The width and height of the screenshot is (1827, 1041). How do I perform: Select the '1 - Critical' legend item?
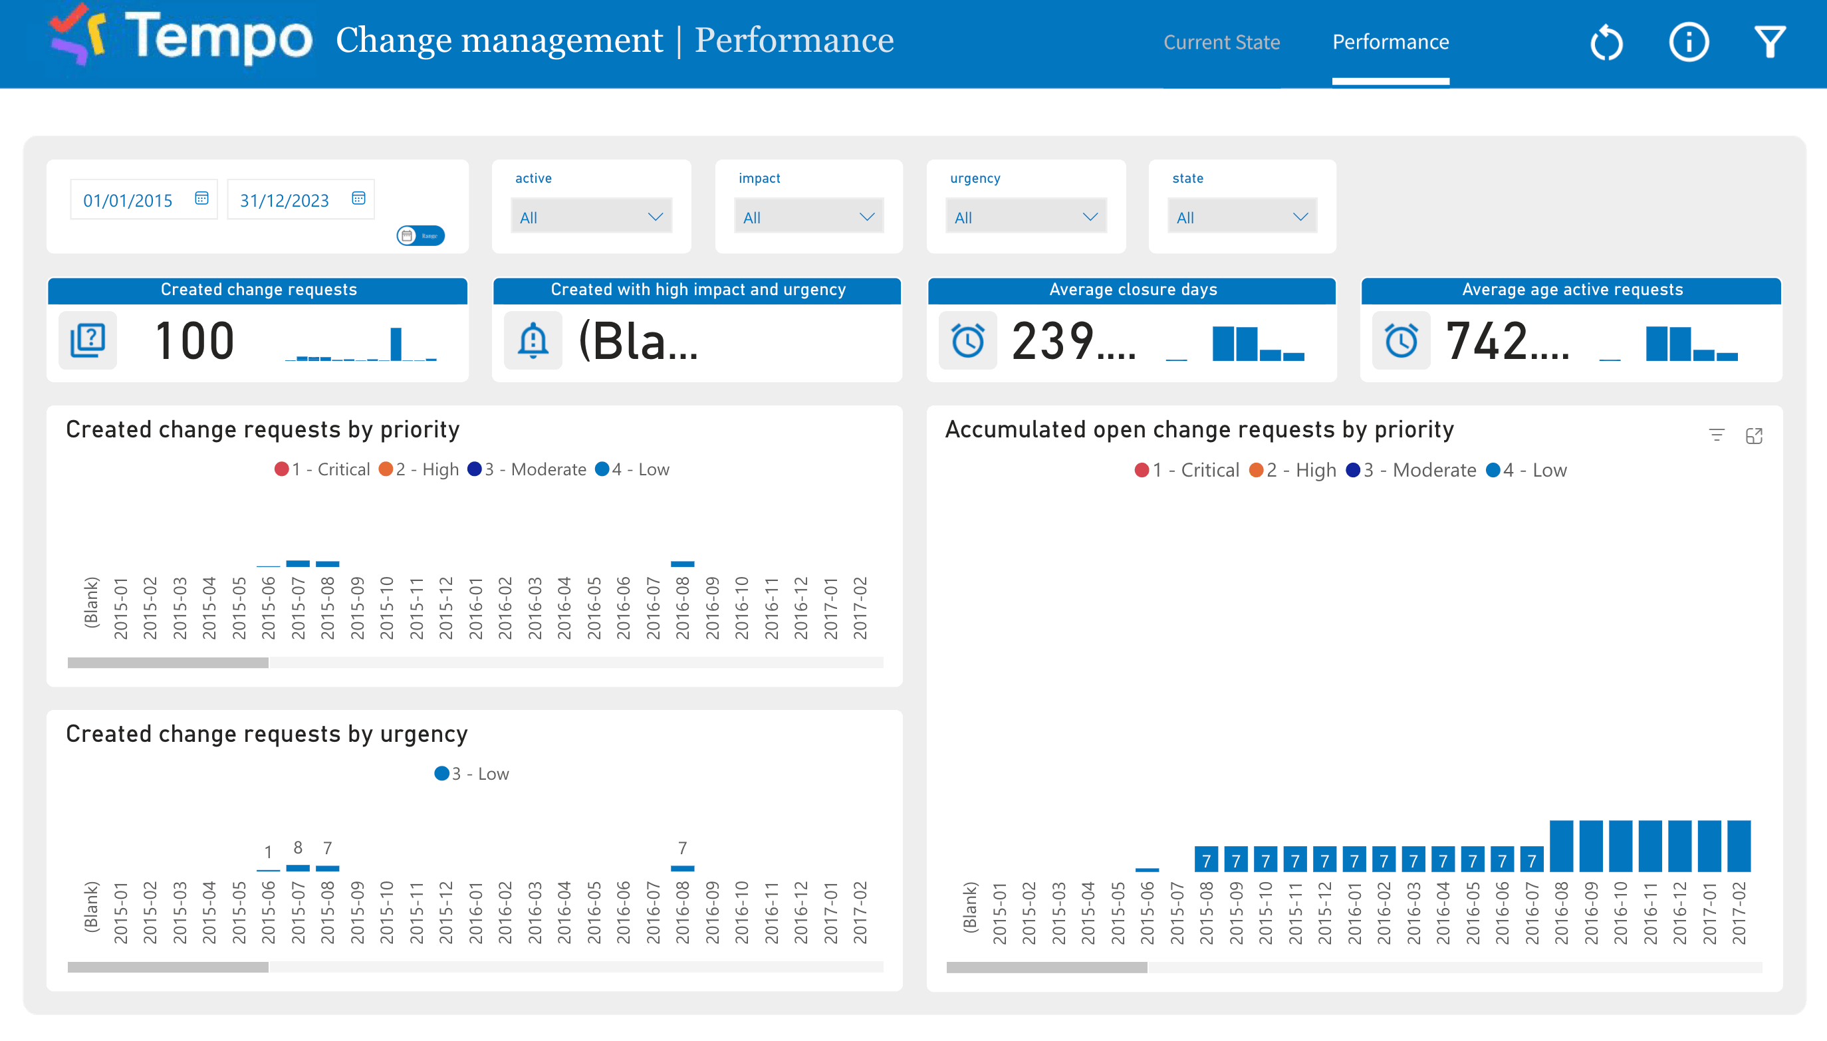[322, 469]
